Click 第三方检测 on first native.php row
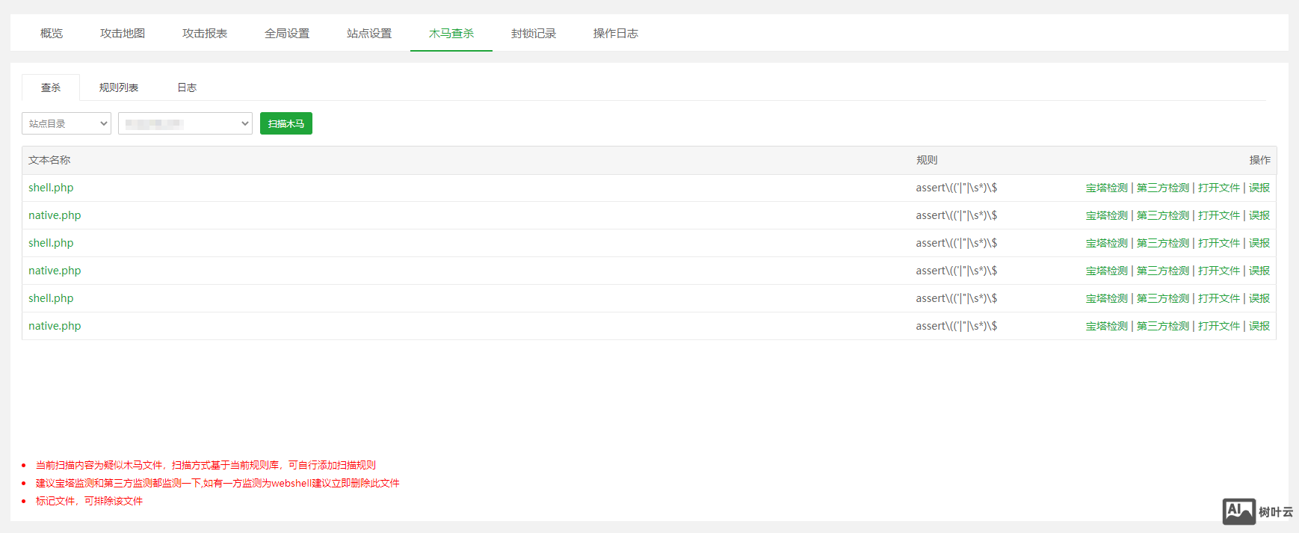The width and height of the screenshot is (1299, 533). [x=1162, y=215]
